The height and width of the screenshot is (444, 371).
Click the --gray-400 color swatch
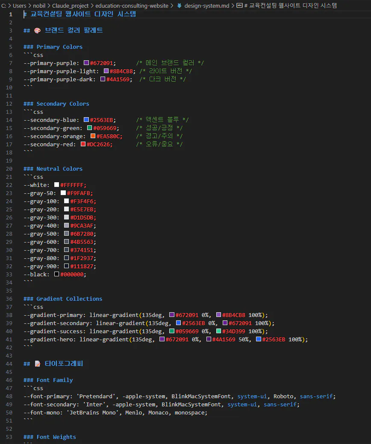click(x=67, y=225)
